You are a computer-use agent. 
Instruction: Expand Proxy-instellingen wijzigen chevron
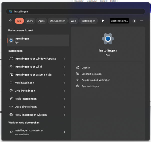64,115
